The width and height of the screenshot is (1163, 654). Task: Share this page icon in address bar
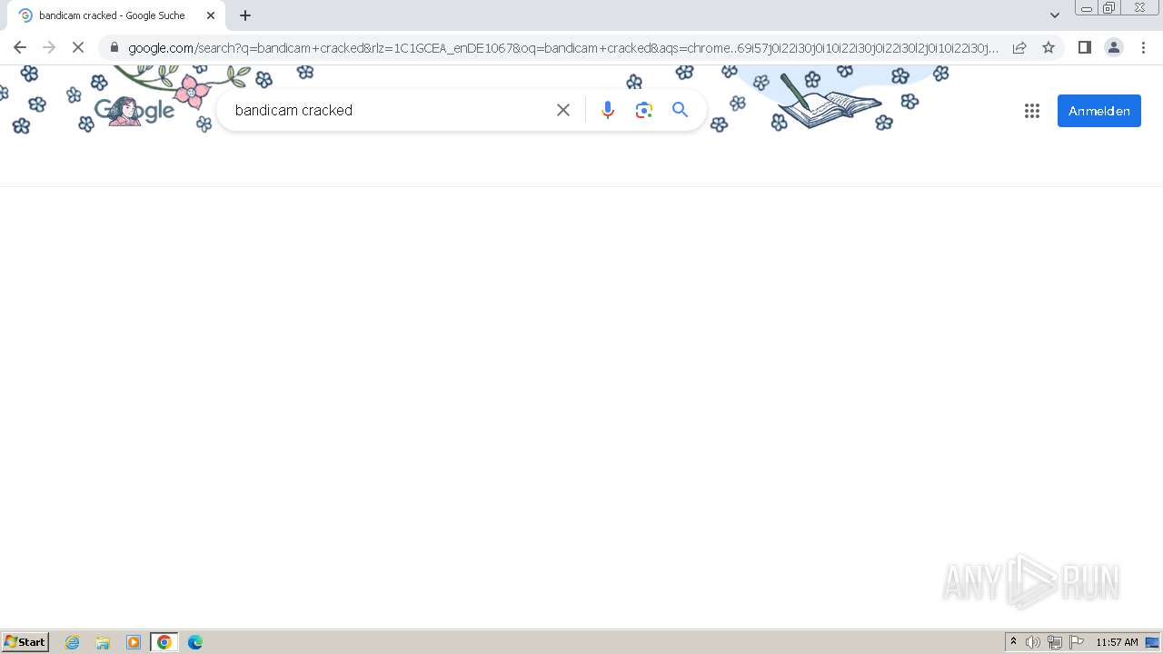pos(1019,47)
